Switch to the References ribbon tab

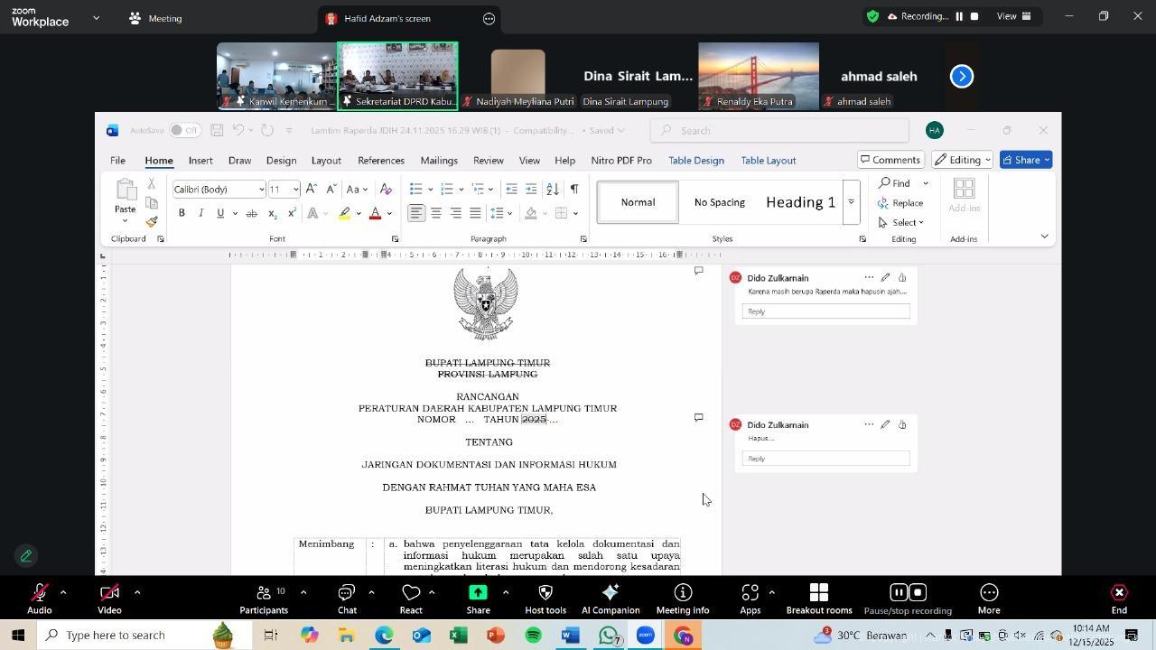[x=380, y=161]
